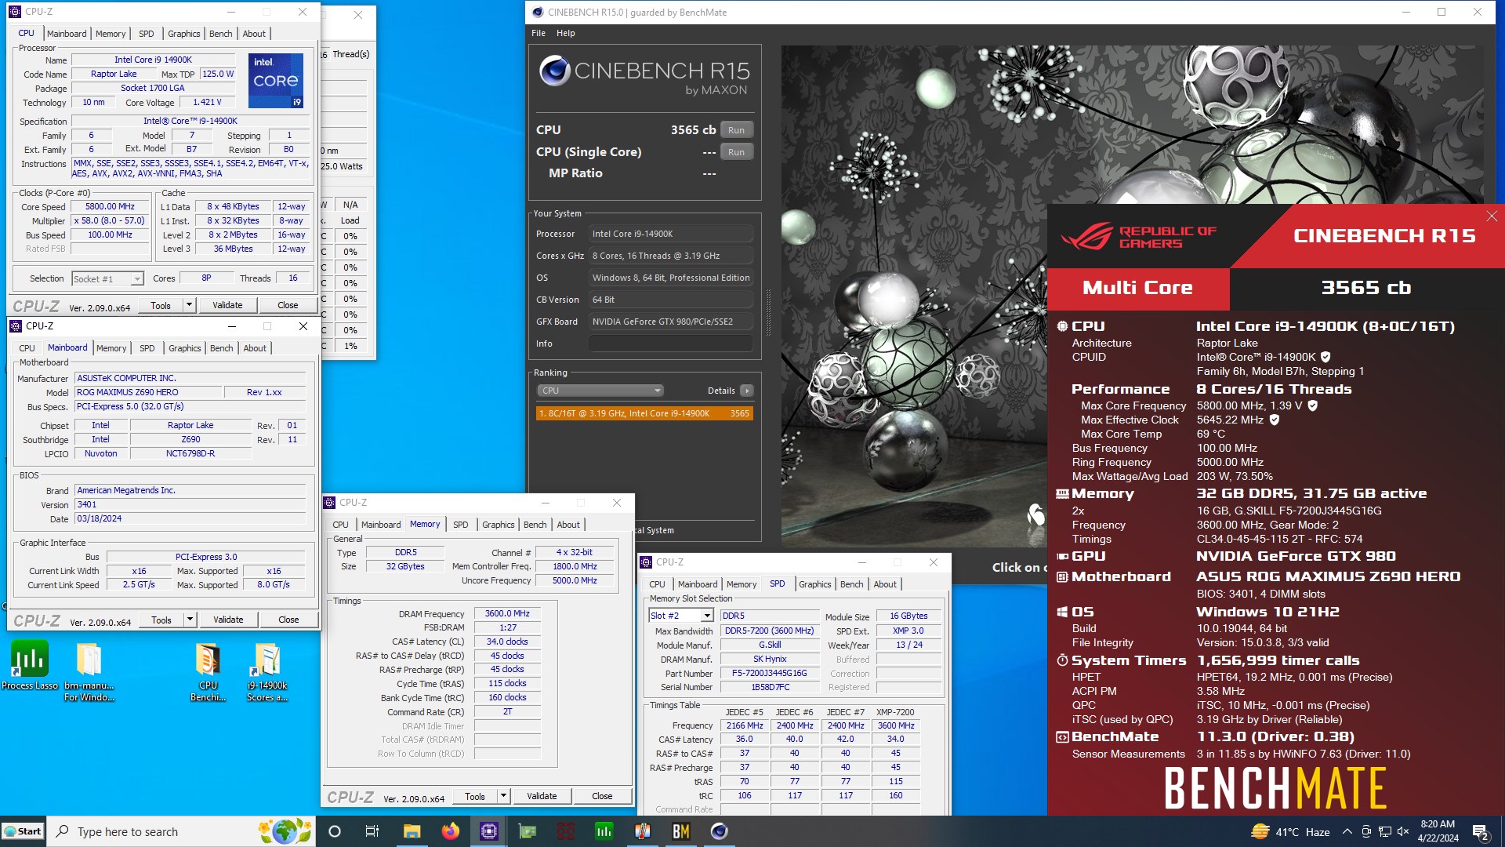Click the muted volume tray icon
Screen dimensions: 1505x847
click(x=1403, y=831)
